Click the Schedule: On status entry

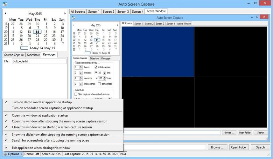pos(51,154)
